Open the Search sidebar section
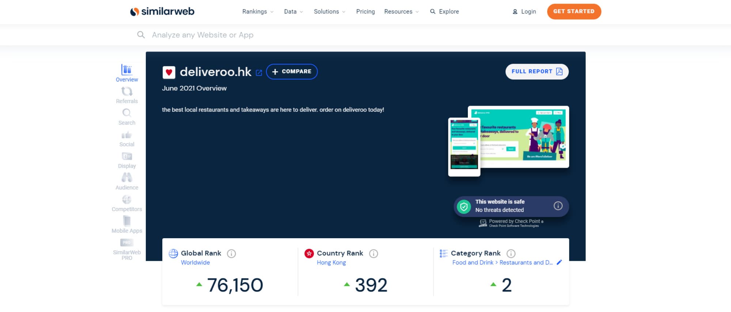This screenshot has width=731, height=312. [127, 117]
